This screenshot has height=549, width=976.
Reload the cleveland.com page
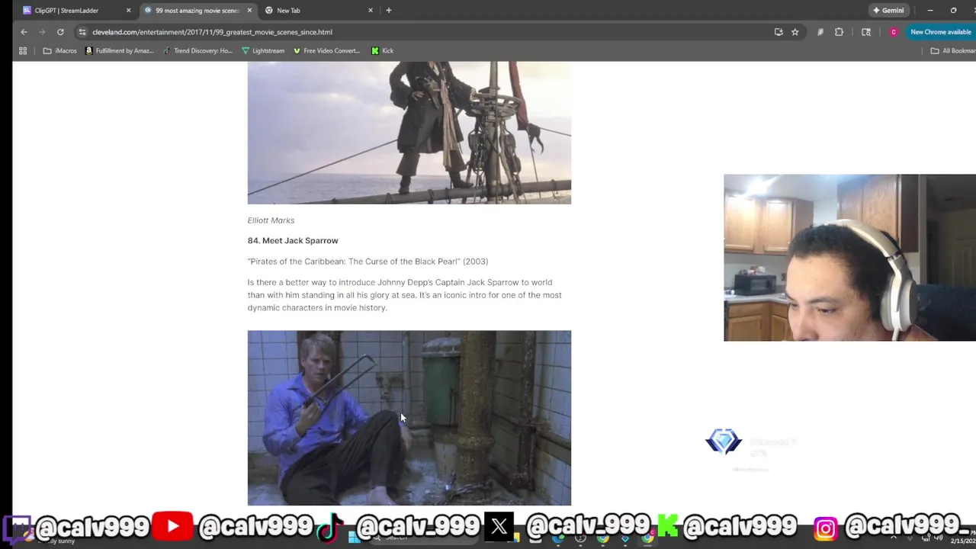tap(60, 32)
